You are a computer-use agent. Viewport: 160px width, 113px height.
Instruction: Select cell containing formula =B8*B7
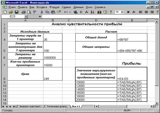point(132,37)
